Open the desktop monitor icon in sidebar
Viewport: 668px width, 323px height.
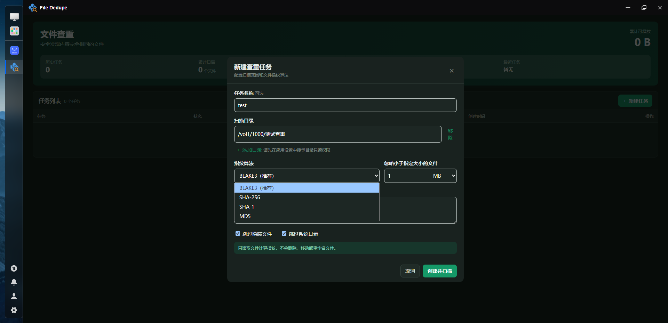[14, 17]
